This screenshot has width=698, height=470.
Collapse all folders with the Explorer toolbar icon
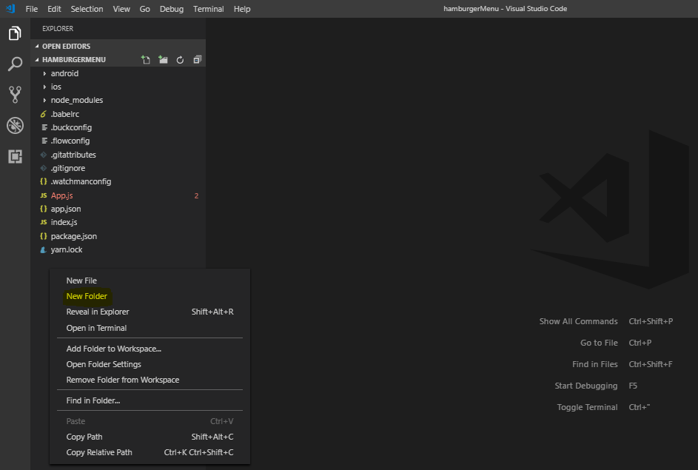197,59
